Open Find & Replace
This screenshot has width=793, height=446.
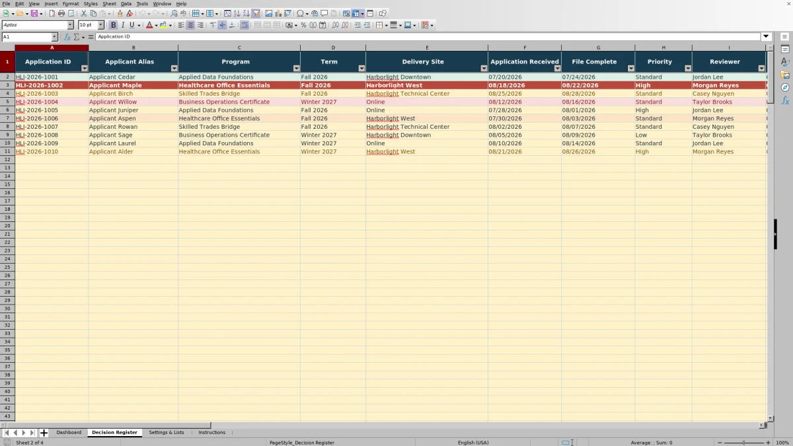point(174,13)
